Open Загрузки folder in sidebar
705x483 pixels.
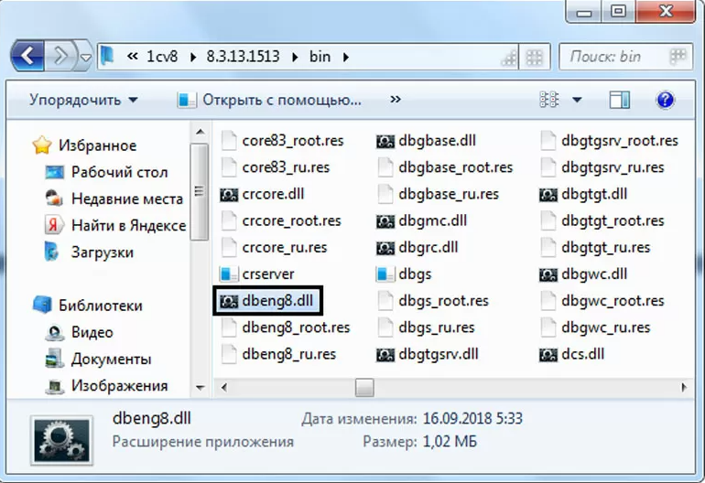pyautogui.click(x=103, y=252)
